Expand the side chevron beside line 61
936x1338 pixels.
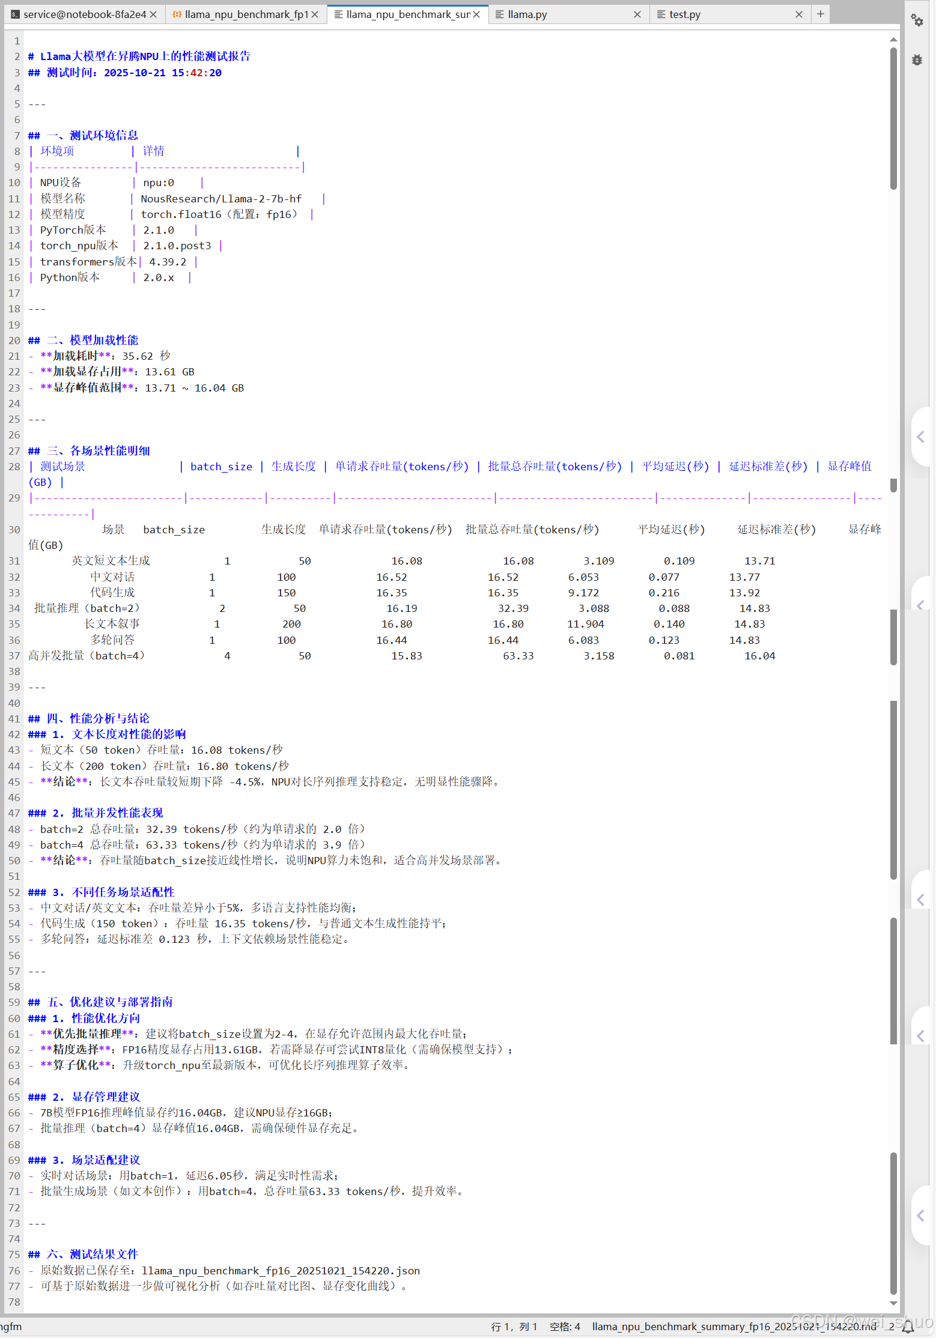pos(920,1036)
